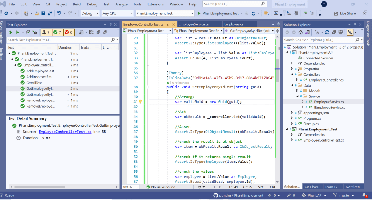This screenshot has height=200, width=372.
Task: Open the Debug configuration dropdown
Action: (x=90, y=13)
